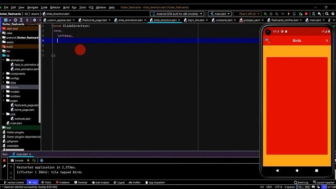The image size is (336, 189).
Task: Tap the recents square on emulator navigation bar
Action: 317,171
